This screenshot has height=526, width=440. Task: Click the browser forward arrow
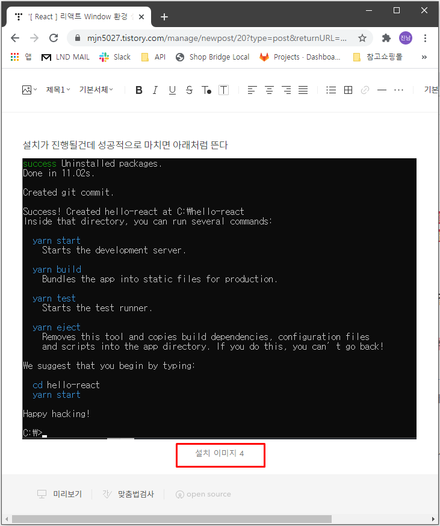pyautogui.click(x=34, y=38)
